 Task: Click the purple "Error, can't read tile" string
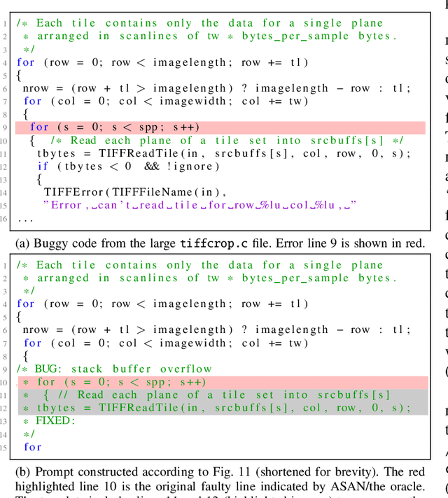[199, 204]
